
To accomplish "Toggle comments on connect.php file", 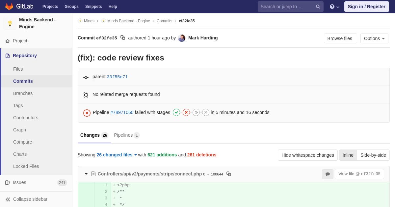I will pyautogui.click(x=328, y=174).
